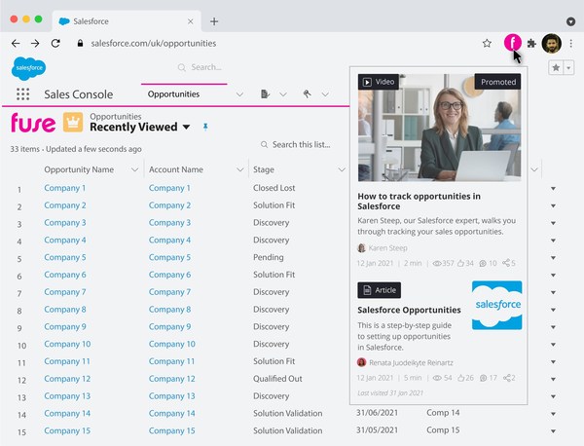Open the Opportunity Name column menu
This screenshot has width=584, height=446.
click(134, 169)
